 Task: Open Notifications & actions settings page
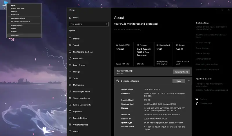(83, 52)
